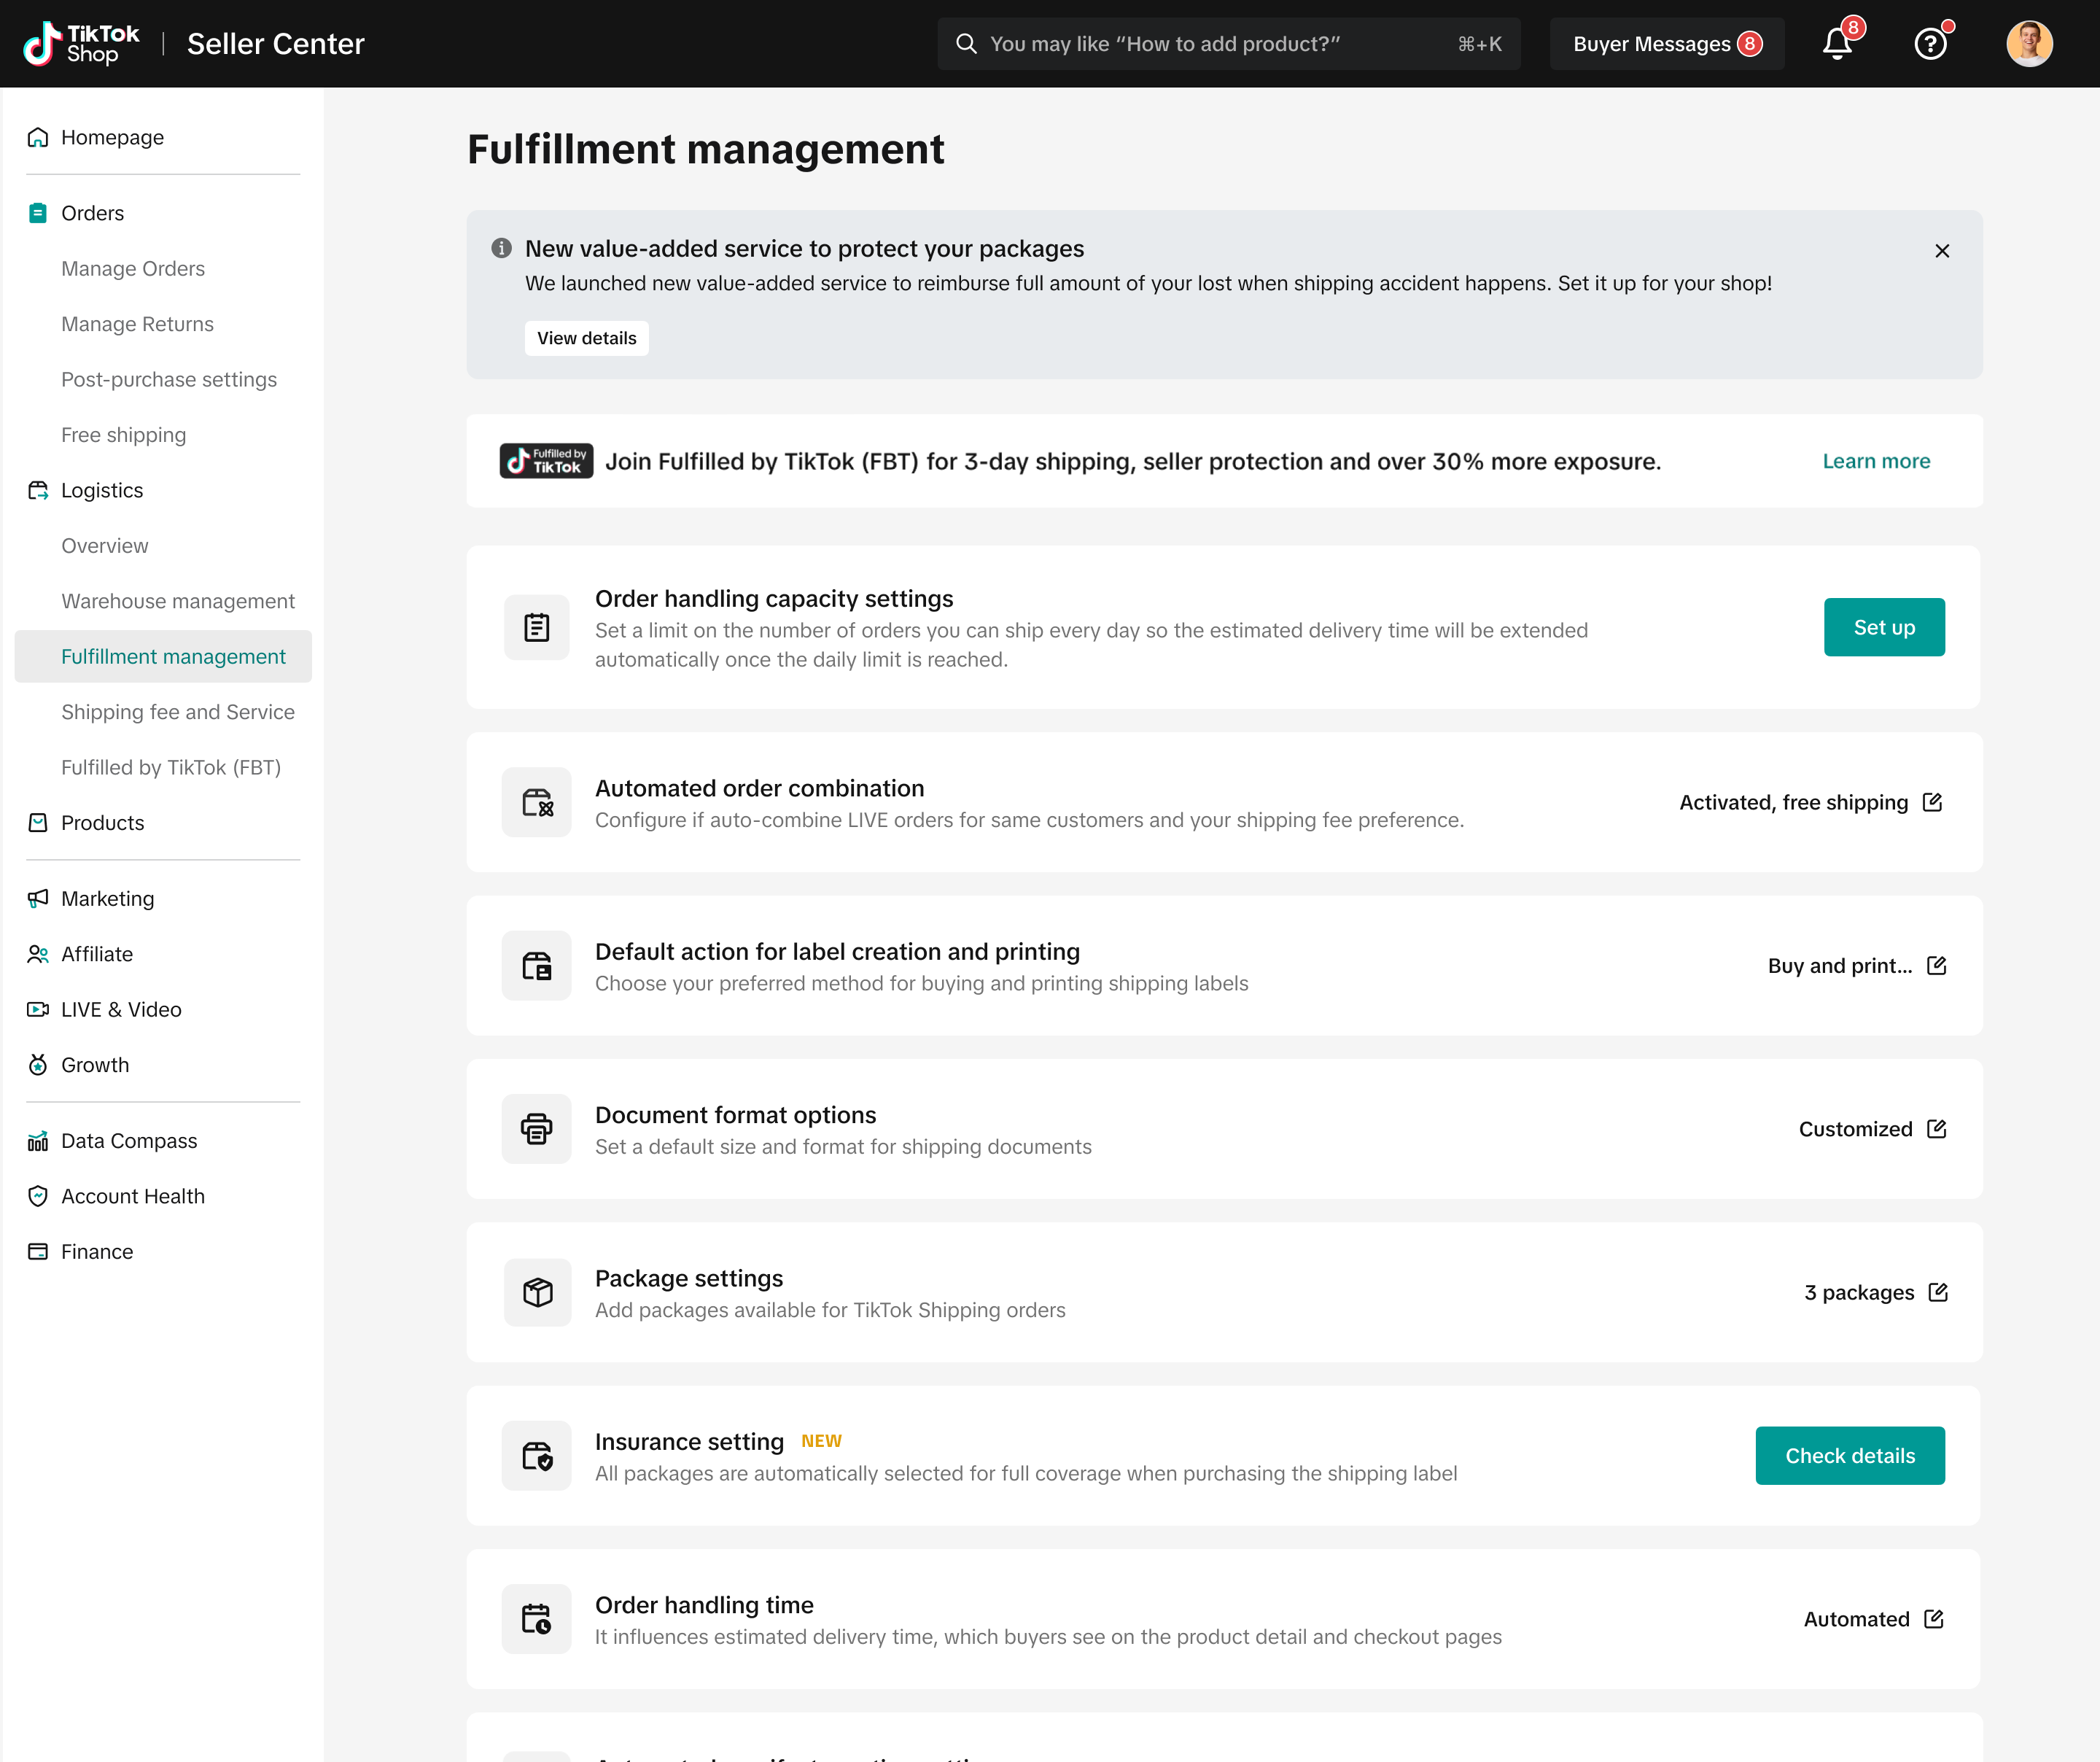This screenshot has height=1762, width=2100.
Task: Select Fulfillment management in sidebar
Action: [x=163, y=657]
